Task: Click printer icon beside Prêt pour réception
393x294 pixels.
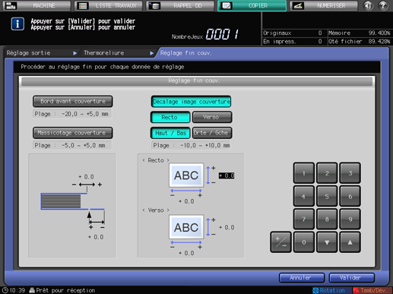Action: [32, 290]
